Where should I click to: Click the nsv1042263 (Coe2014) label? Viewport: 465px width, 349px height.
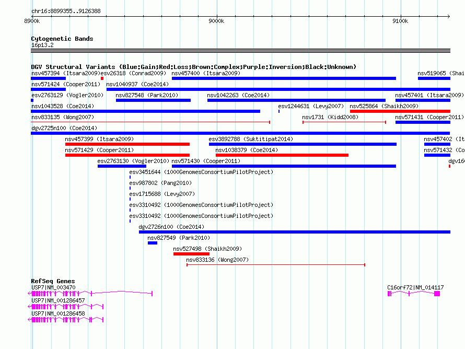click(x=238, y=95)
